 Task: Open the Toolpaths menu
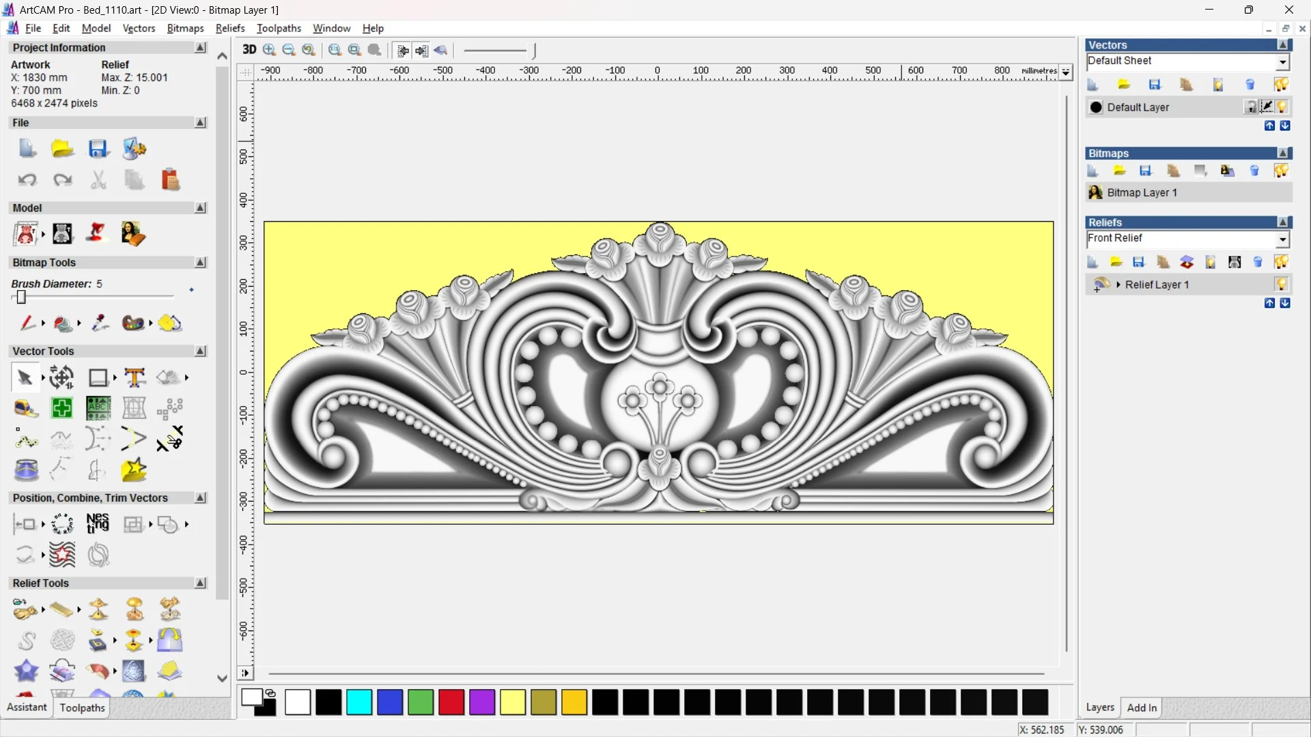[279, 28]
